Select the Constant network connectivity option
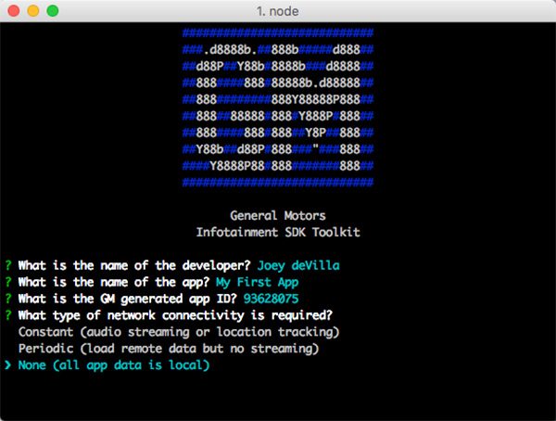 pyautogui.click(x=179, y=332)
